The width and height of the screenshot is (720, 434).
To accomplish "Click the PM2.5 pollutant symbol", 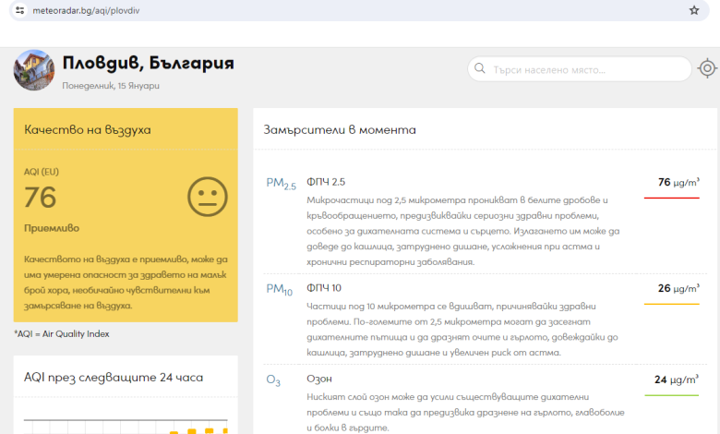I will click(281, 183).
